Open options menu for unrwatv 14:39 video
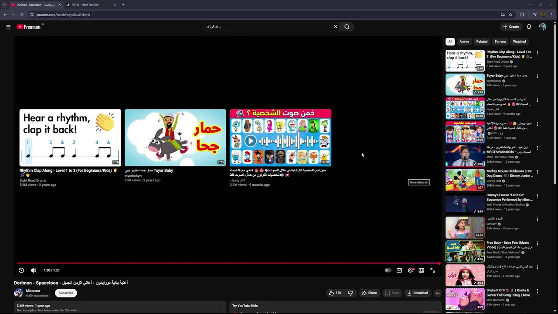 click(537, 219)
